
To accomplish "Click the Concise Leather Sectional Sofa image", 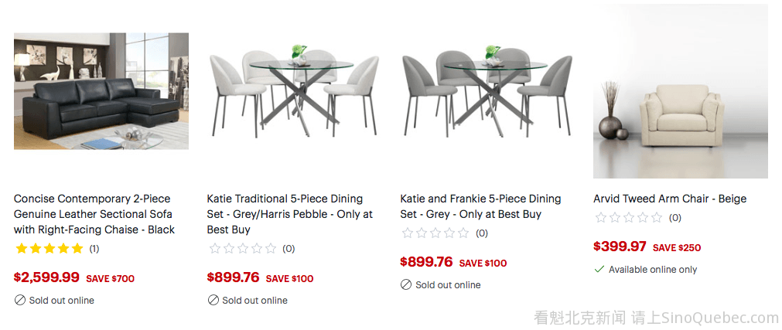I will pos(101,91).
